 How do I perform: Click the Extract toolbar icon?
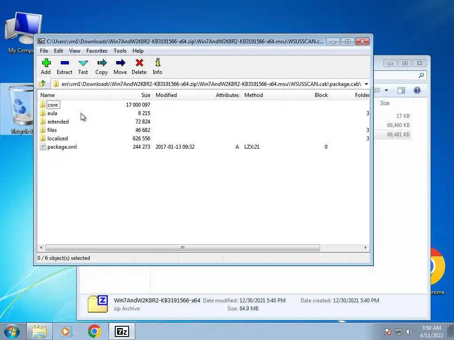pyautogui.click(x=65, y=63)
